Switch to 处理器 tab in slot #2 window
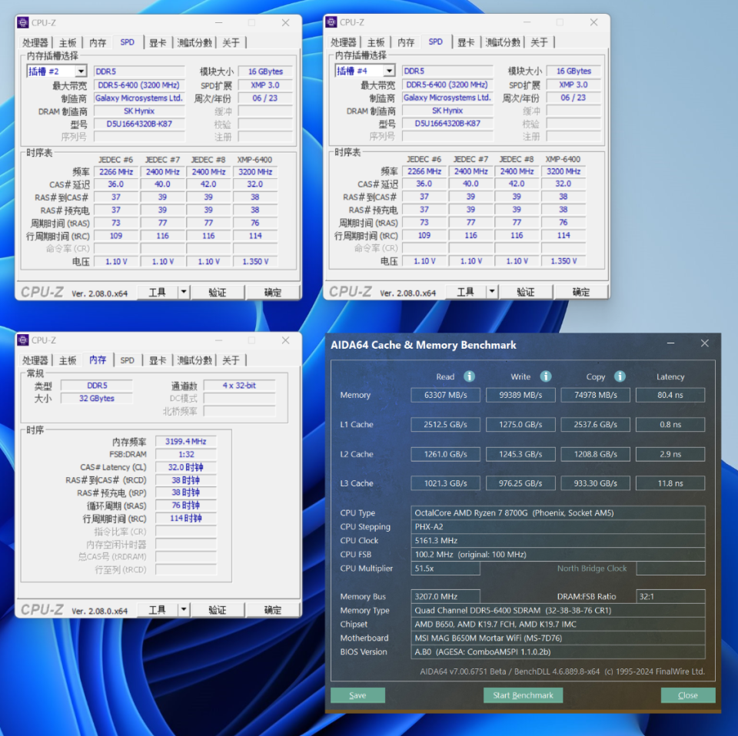The width and height of the screenshot is (738, 736). pyautogui.click(x=35, y=43)
